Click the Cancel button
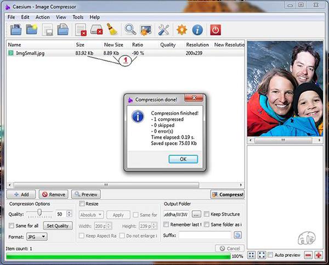The height and width of the screenshot is (265, 329). [230, 249]
